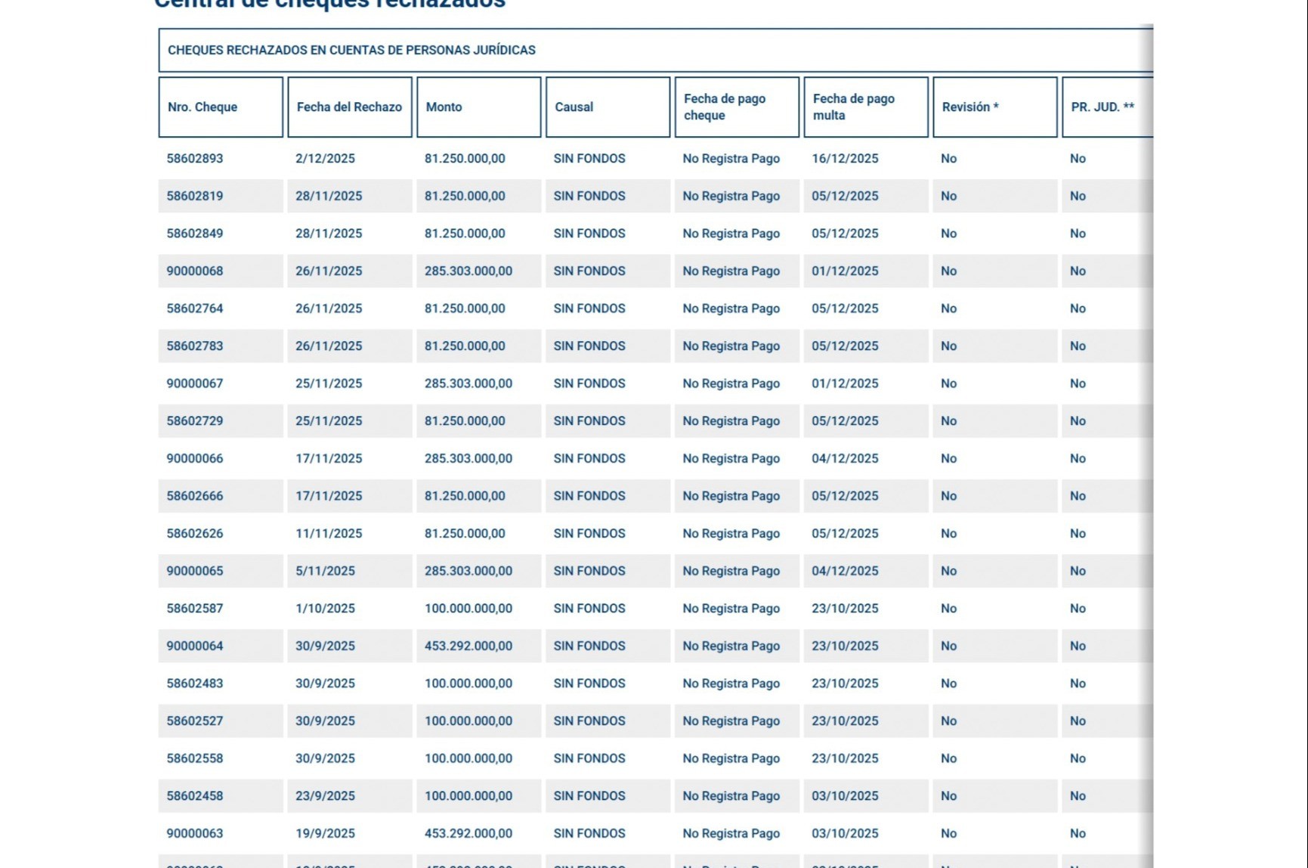Click the Fecha de pago cheque header
The width and height of the screenshot is (1308, 868).
(737, 107)
